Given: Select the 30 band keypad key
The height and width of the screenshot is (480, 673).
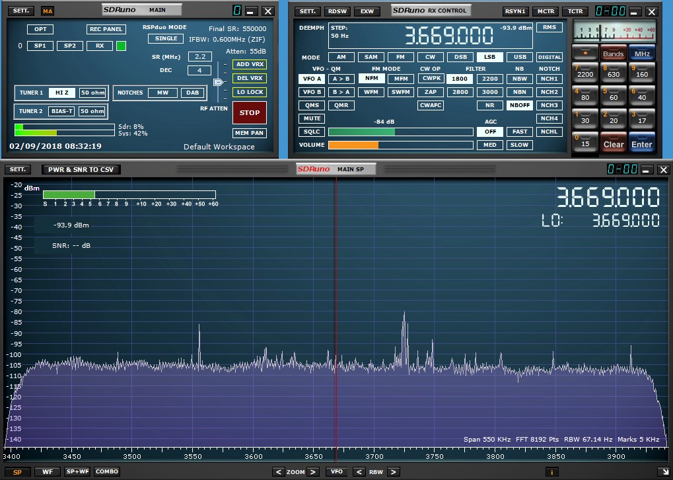Looking at the screenshot, I should (x=585, y=119).
